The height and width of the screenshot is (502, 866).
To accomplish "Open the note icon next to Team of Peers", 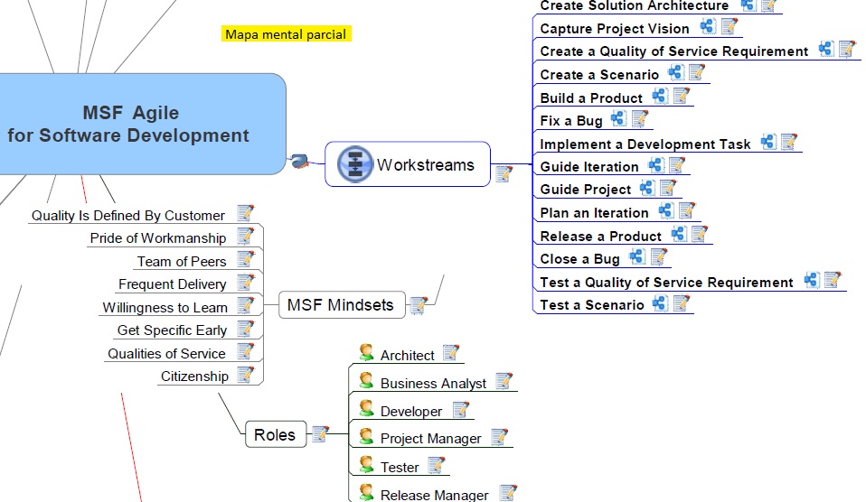I will tap(245, 260).
